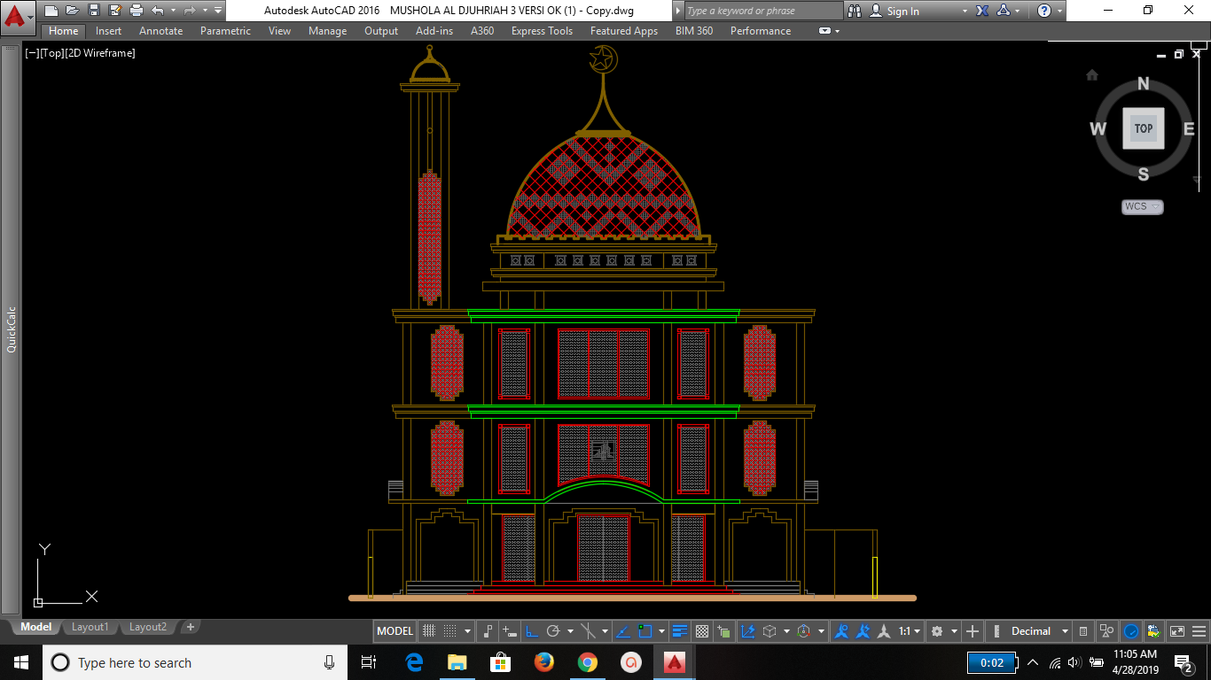The image size is (1211, 680).
Task: Switch to the Home ribbon tab
Action: coord(64,31)
